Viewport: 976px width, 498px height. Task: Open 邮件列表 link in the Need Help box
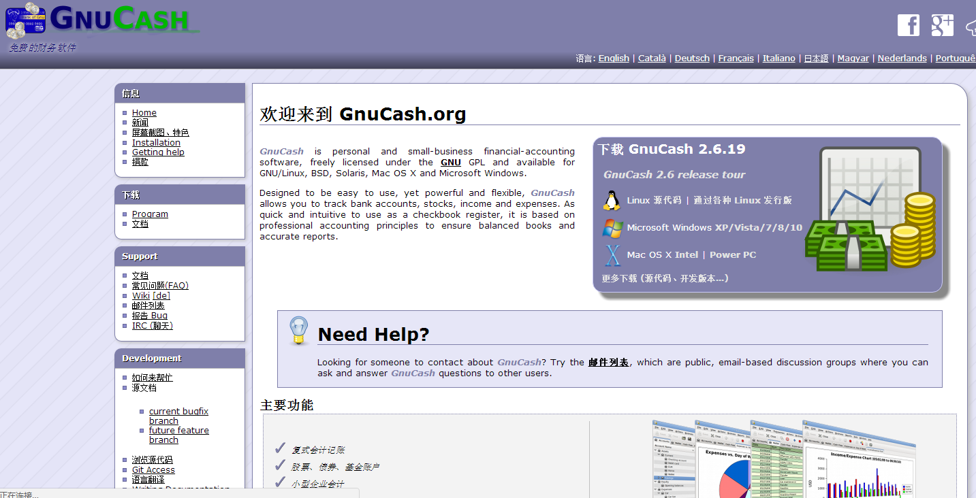click(609, 363)
